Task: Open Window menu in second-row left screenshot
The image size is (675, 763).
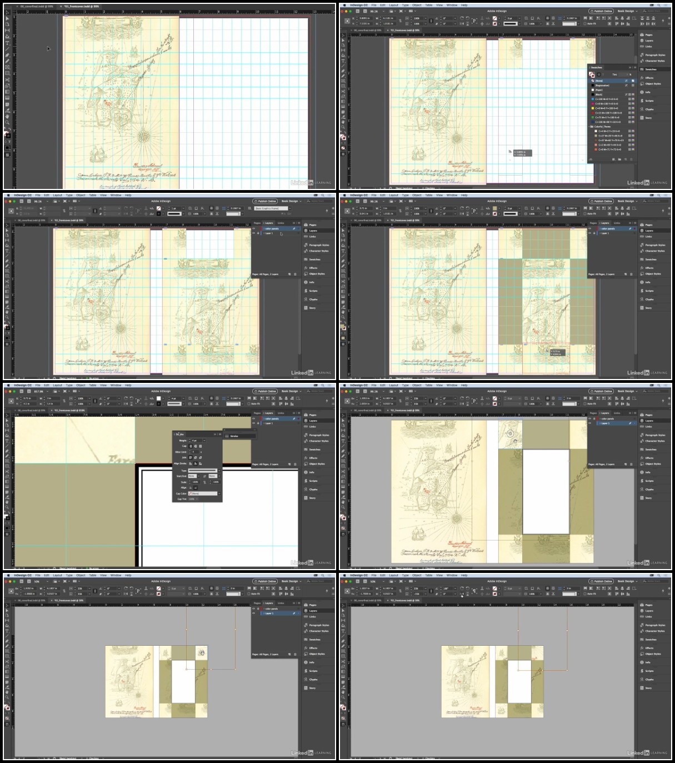Action: pyautogui.click(x=116, y=195)
